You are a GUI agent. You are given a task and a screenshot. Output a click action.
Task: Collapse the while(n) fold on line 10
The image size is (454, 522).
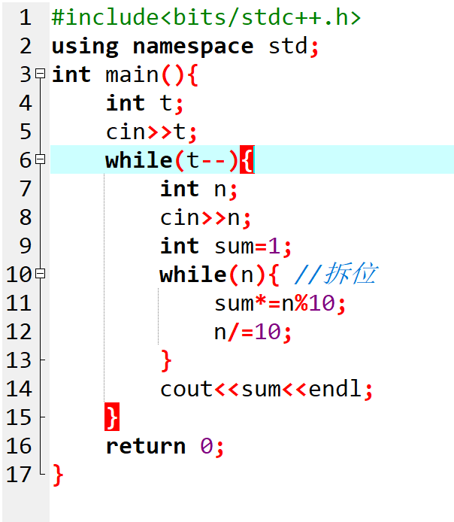(41, 273)
